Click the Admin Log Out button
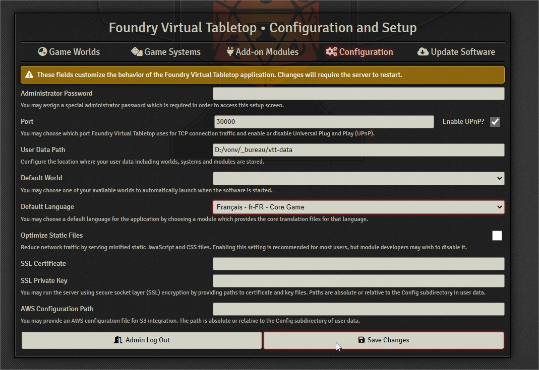The image size is (539, 370). click(142, 340)
